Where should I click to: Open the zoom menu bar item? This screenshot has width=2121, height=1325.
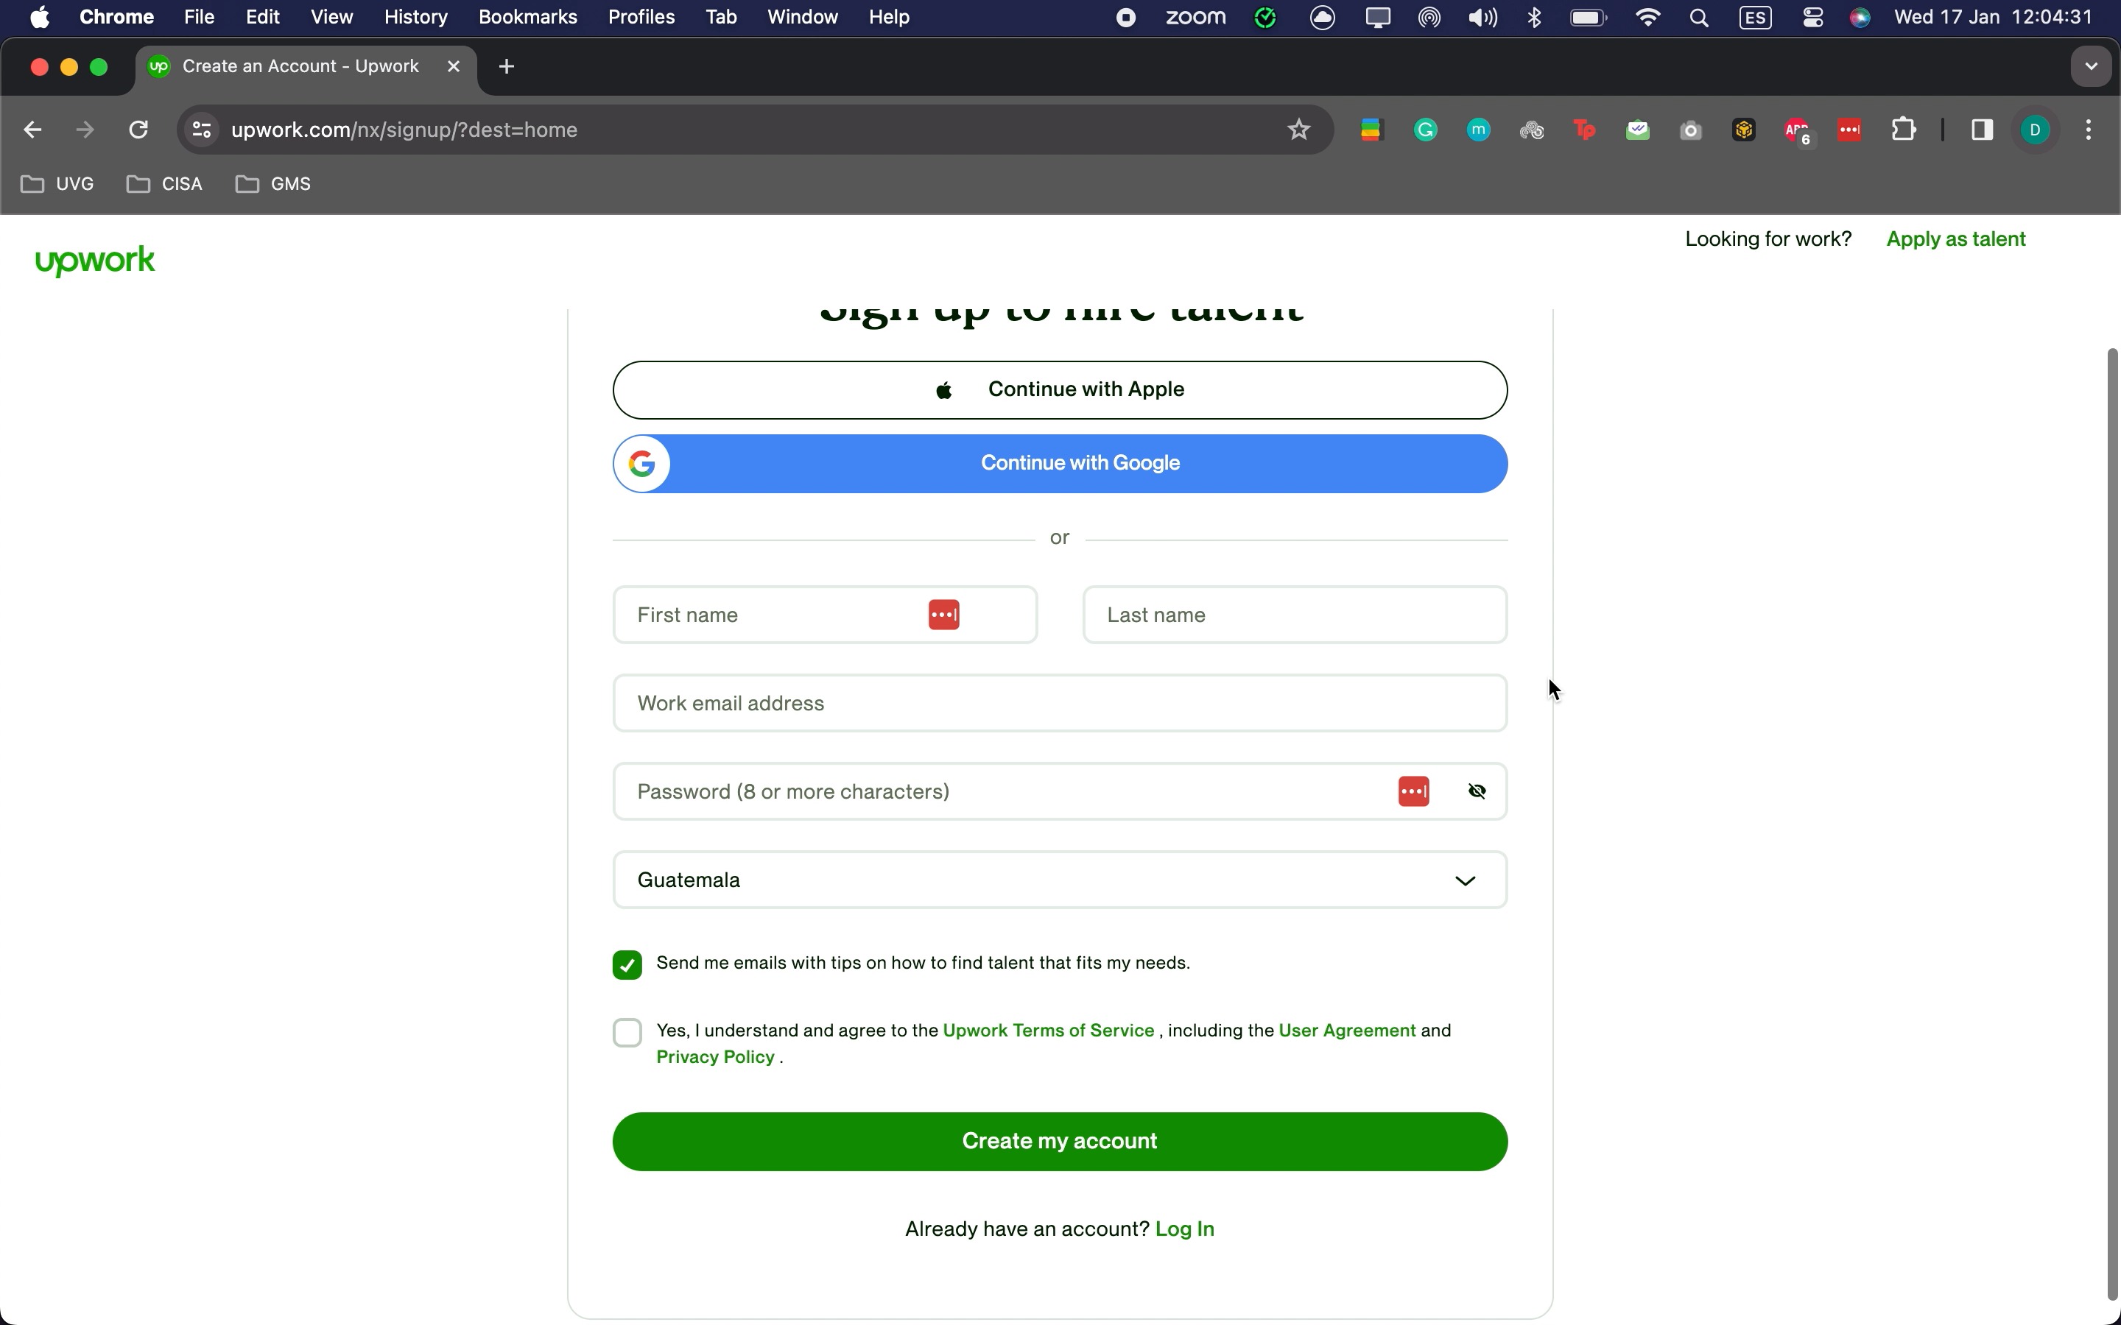1195,18
